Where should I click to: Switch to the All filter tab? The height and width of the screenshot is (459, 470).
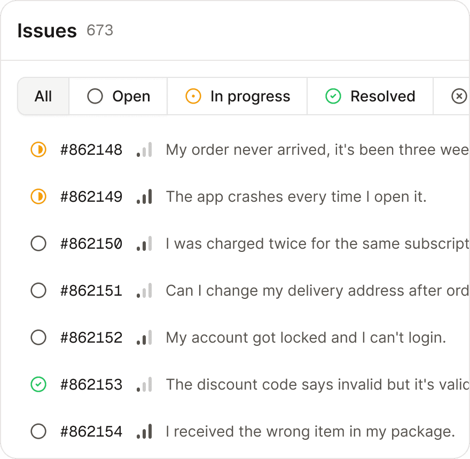coord(43,96)
